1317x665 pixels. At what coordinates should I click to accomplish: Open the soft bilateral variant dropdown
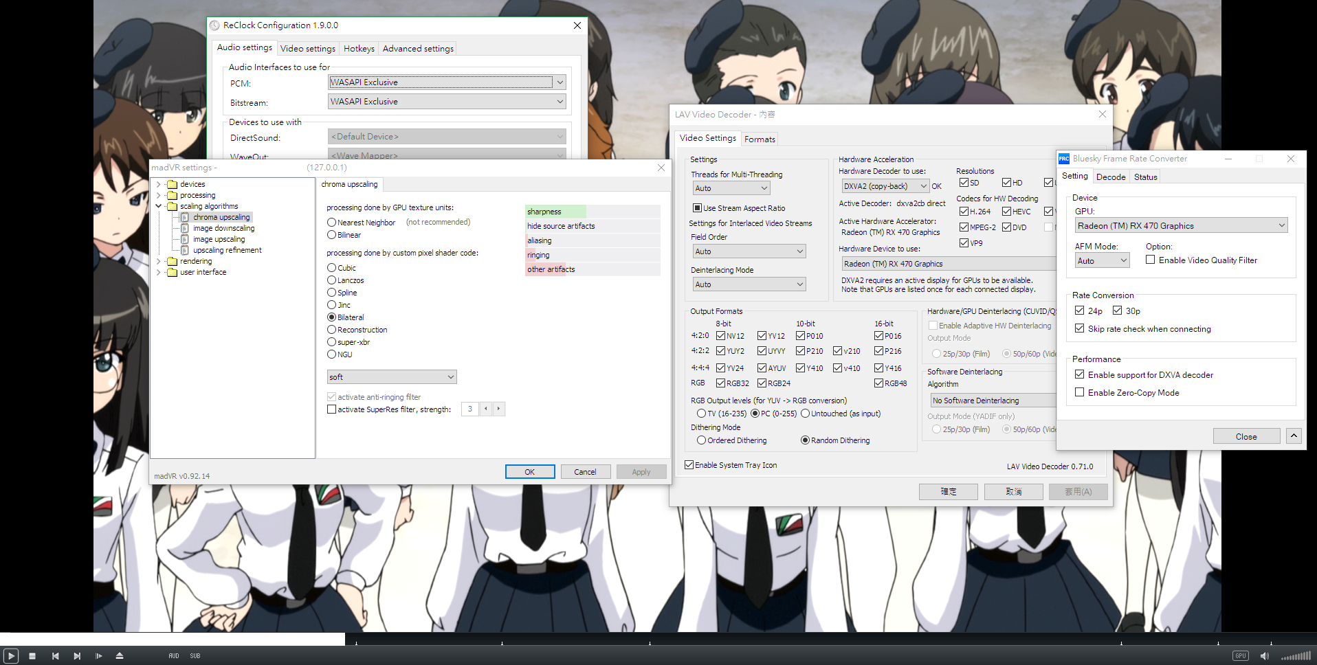coord(392,377)
